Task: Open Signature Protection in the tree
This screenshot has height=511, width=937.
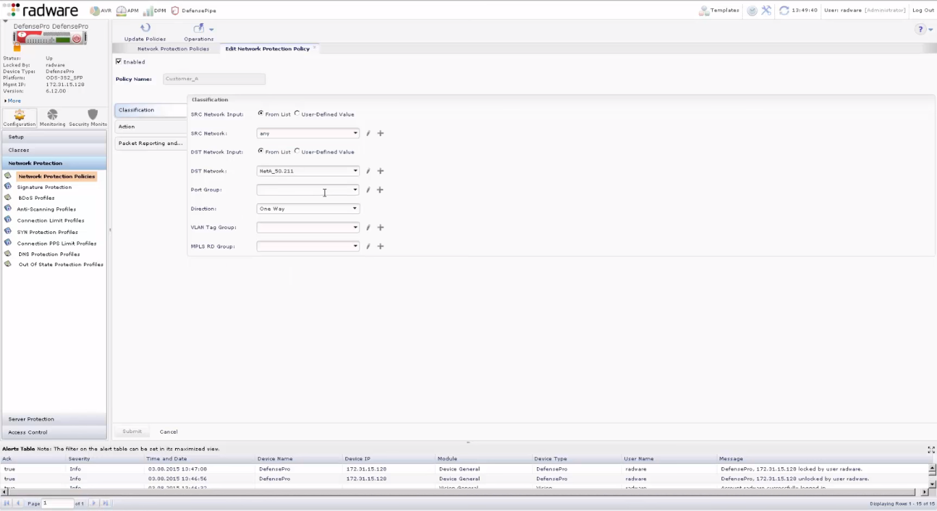Action: (x=44, y=187)
